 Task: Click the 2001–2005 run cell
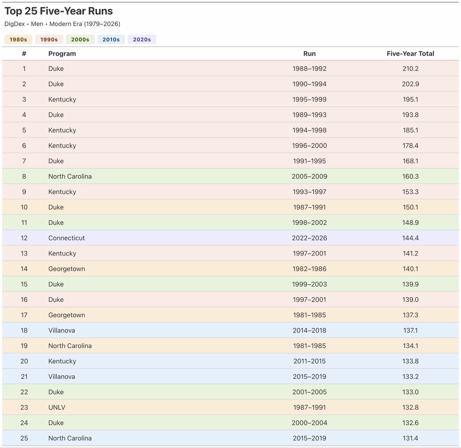pyautogui.click(x=309, y=392)
